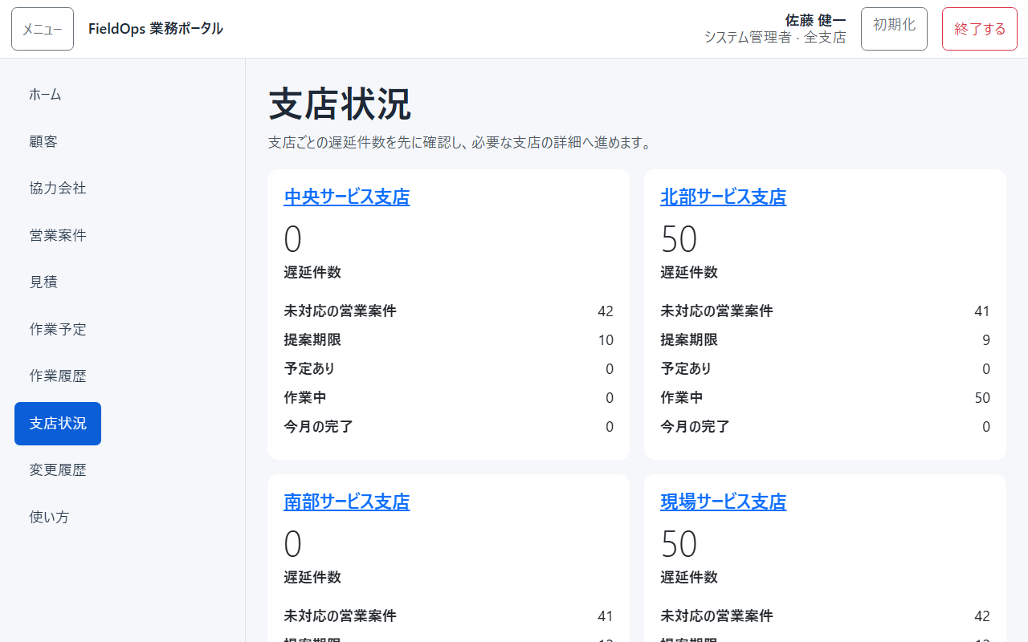
Task: Click 今月の完了 in 北部サービス支店 card
Action: [x=695, y=427]
